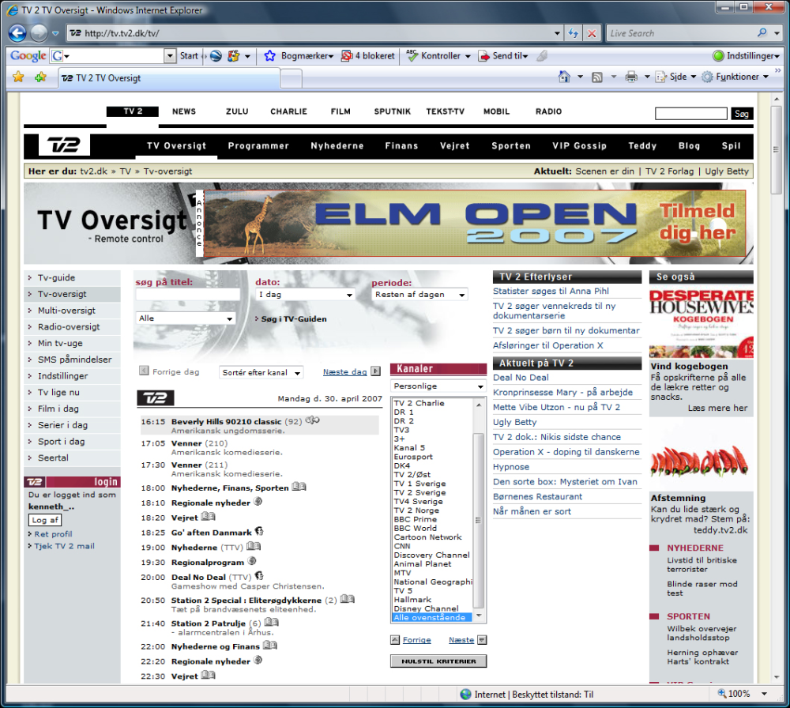
Task: Click the sound icon next to Beverly Hills 90210
Action: (x=312, y=420)
